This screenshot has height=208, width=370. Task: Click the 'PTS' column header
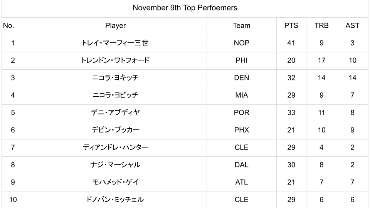pos(291,26)
